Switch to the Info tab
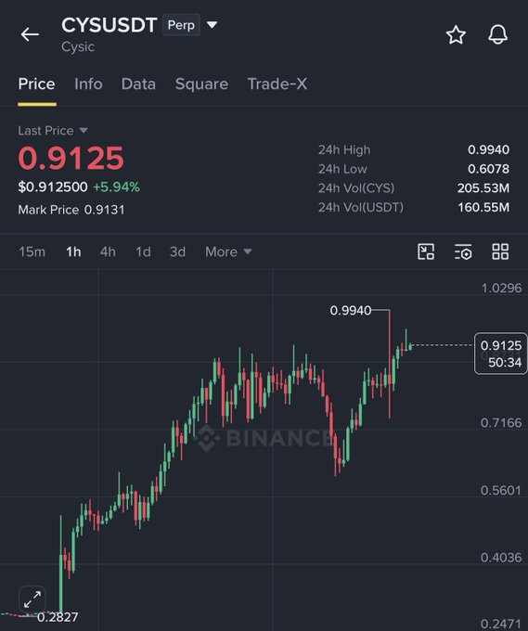 pyautogui.click(x=88, y=84)
